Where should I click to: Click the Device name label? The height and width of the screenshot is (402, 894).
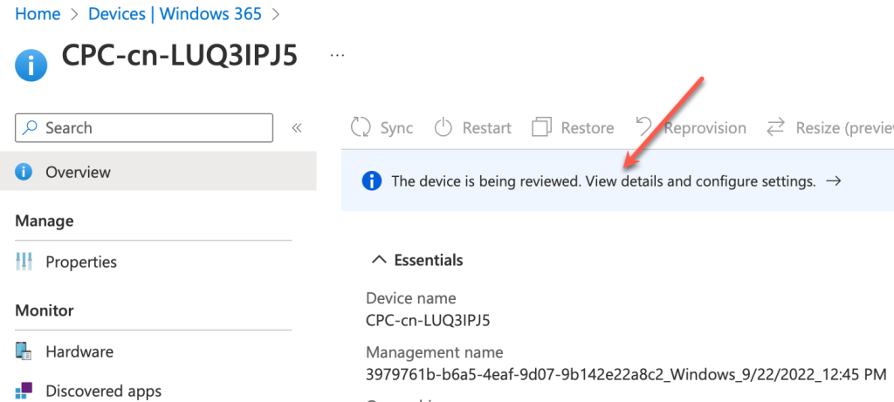tap(410, 298)
